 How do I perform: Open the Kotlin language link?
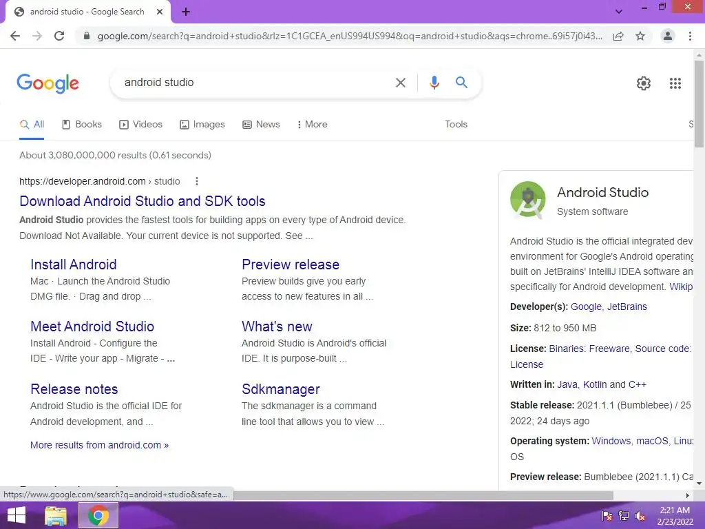(595, 384)
